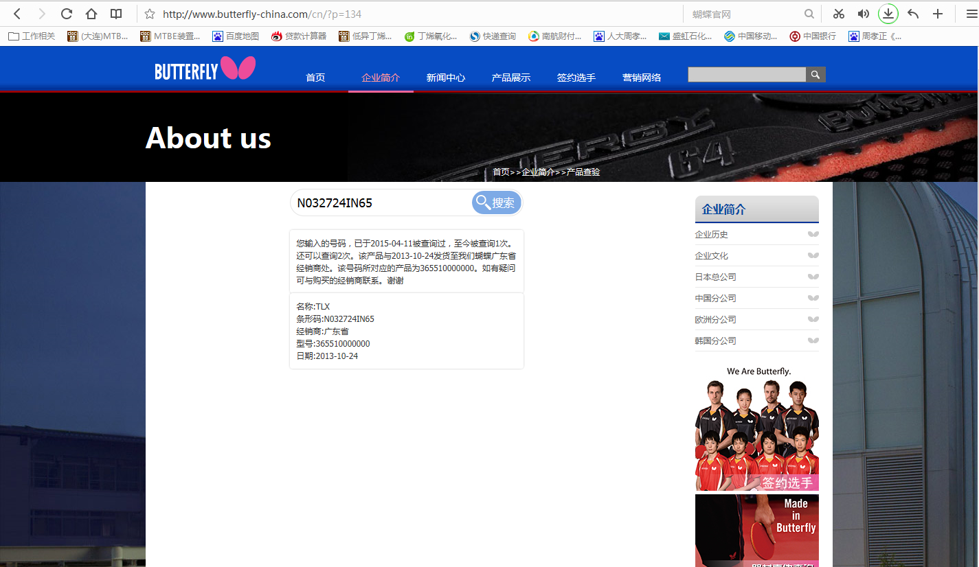Bookmark page with star icon
Screen dimensions: 979x567
click(150, 14)
